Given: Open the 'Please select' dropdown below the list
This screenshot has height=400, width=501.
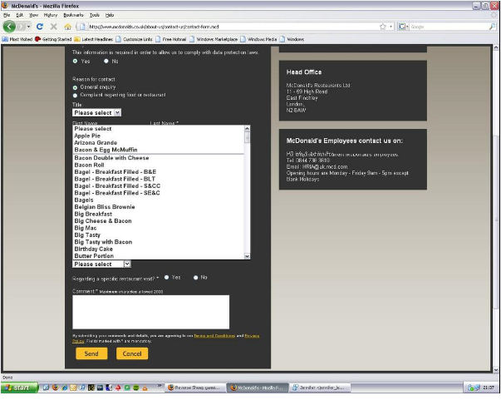Looking at the screenshot, I should (101, 264).
